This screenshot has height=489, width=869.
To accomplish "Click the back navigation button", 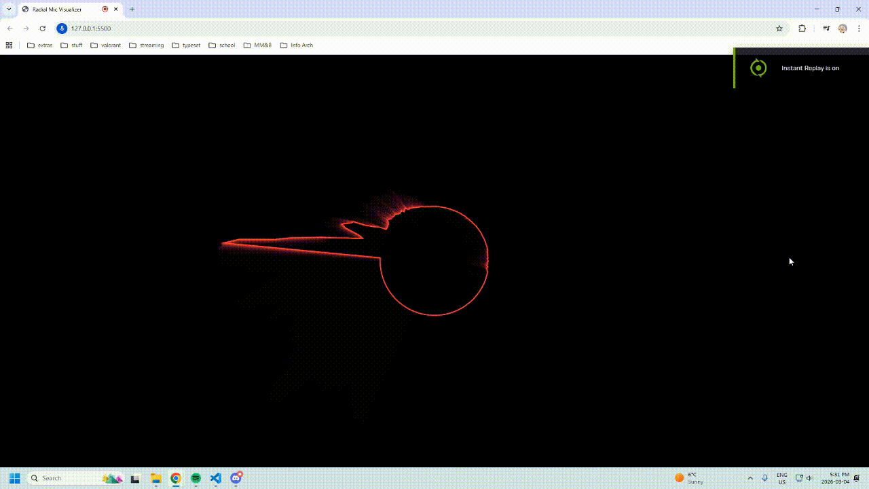I will (x=9, y=29).
